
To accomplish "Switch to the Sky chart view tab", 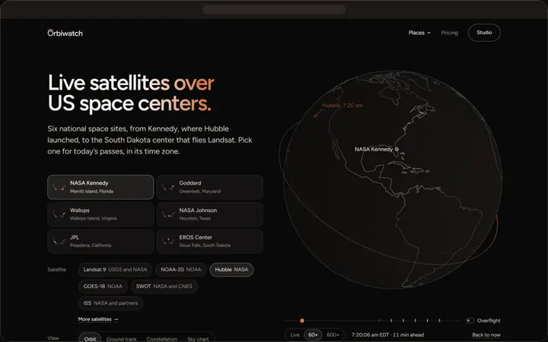I will (x=198, y=339).
